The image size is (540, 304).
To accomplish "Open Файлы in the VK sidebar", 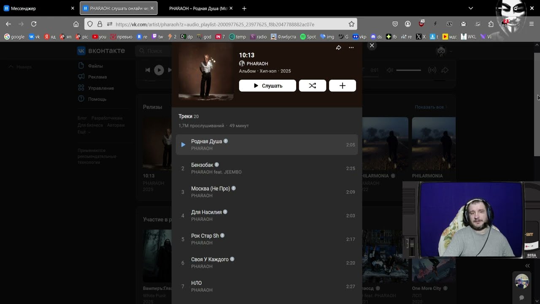I will [x=95, y=66].
